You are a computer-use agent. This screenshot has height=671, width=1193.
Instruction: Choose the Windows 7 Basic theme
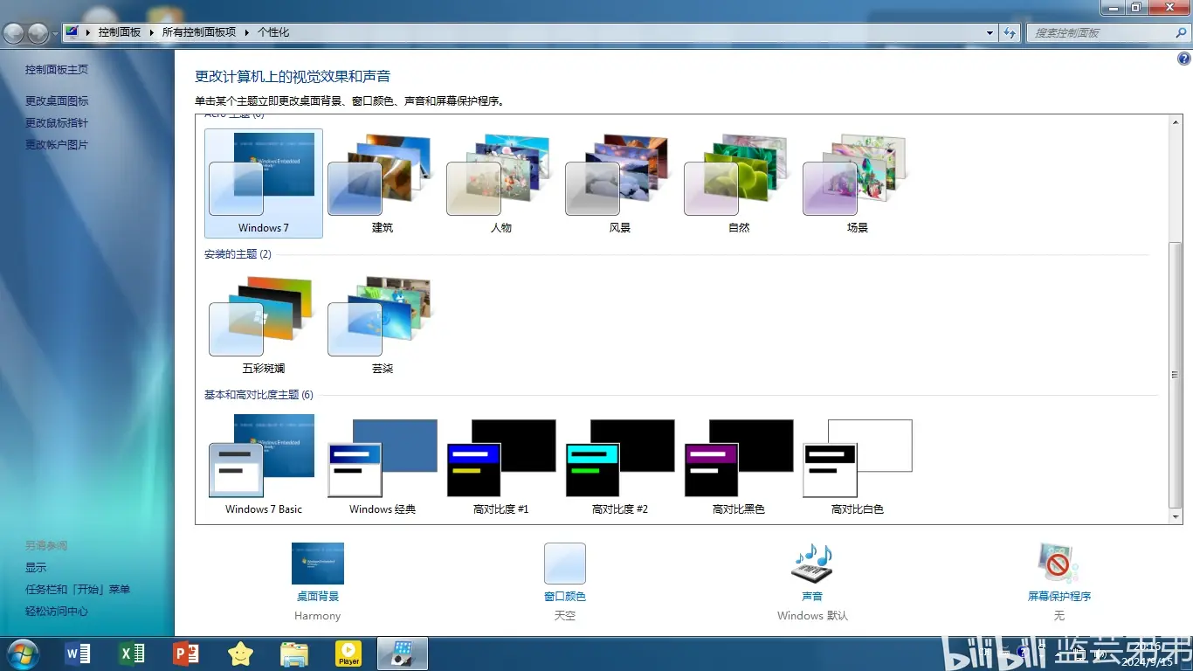[263, 465]
